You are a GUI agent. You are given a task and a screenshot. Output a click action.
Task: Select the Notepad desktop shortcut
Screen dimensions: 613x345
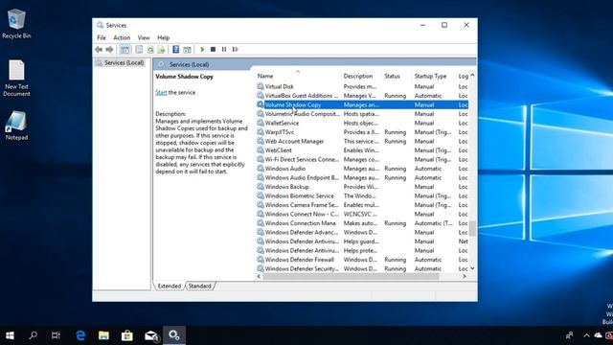16,126
